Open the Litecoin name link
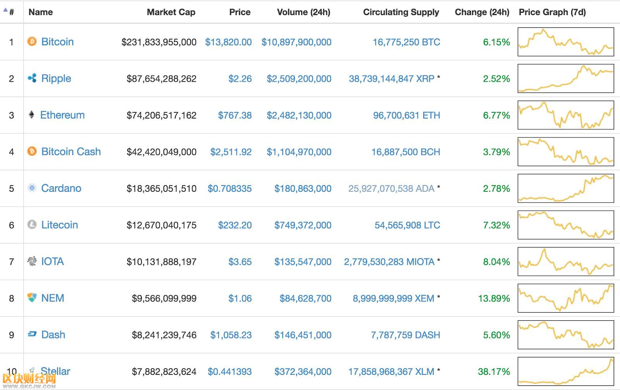The height and width of the screenshot is (390, 620). 60,225
